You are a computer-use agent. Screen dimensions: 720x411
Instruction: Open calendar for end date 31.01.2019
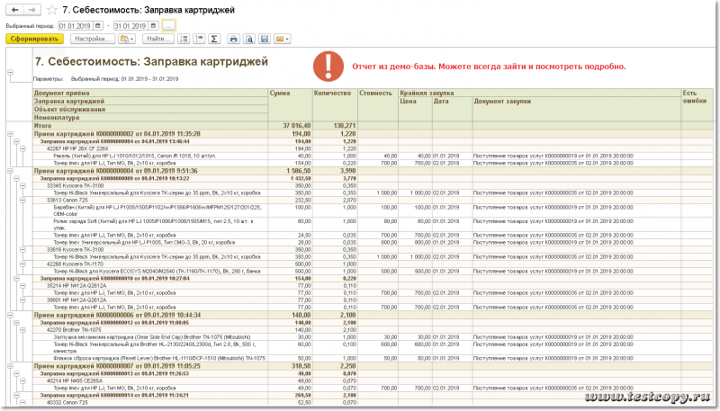click(x=153, y=26)
